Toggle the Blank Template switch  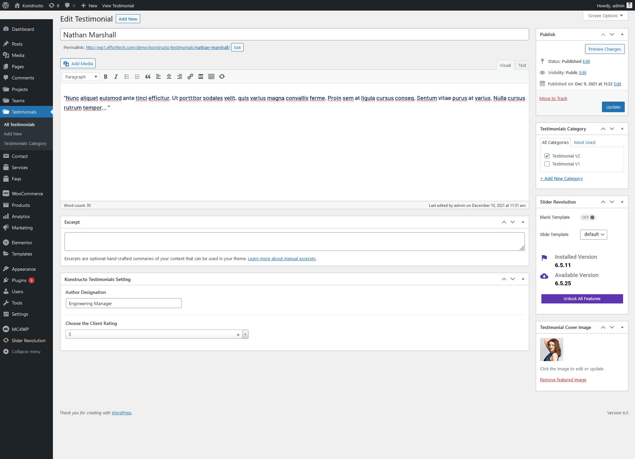pyautogui.click(x=588, y=217)
